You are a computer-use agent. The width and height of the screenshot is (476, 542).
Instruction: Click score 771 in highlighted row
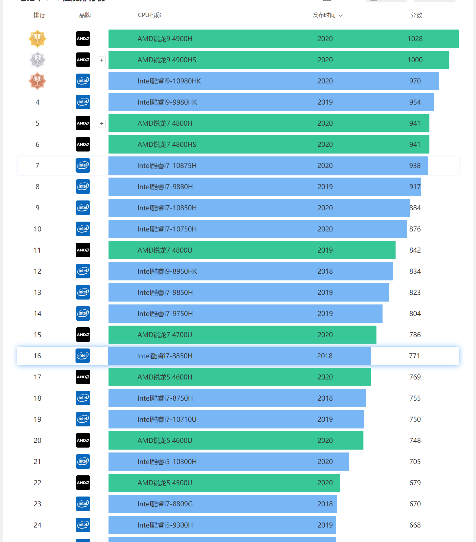[x=414, y=356]
